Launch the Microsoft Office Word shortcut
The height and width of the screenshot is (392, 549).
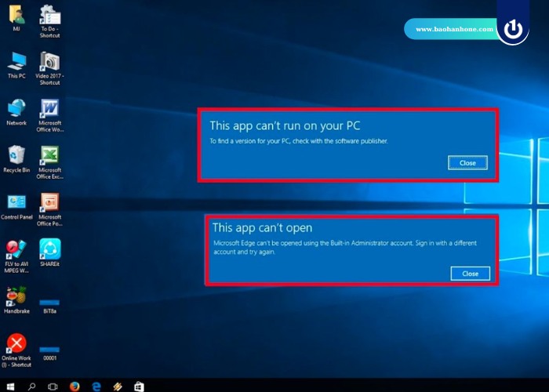click(x=49, y=115)
